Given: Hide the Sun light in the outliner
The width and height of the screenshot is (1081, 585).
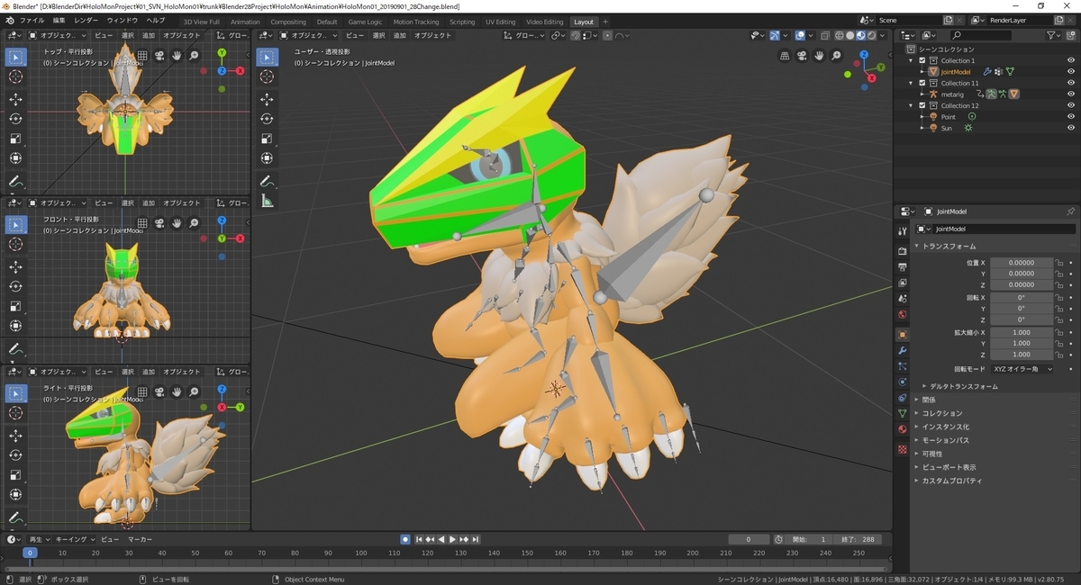Looking at the screenshot, I should click(1070, 128).
